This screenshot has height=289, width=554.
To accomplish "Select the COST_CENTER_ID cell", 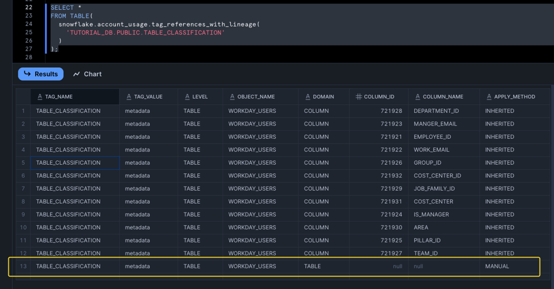I will [444, 176].
